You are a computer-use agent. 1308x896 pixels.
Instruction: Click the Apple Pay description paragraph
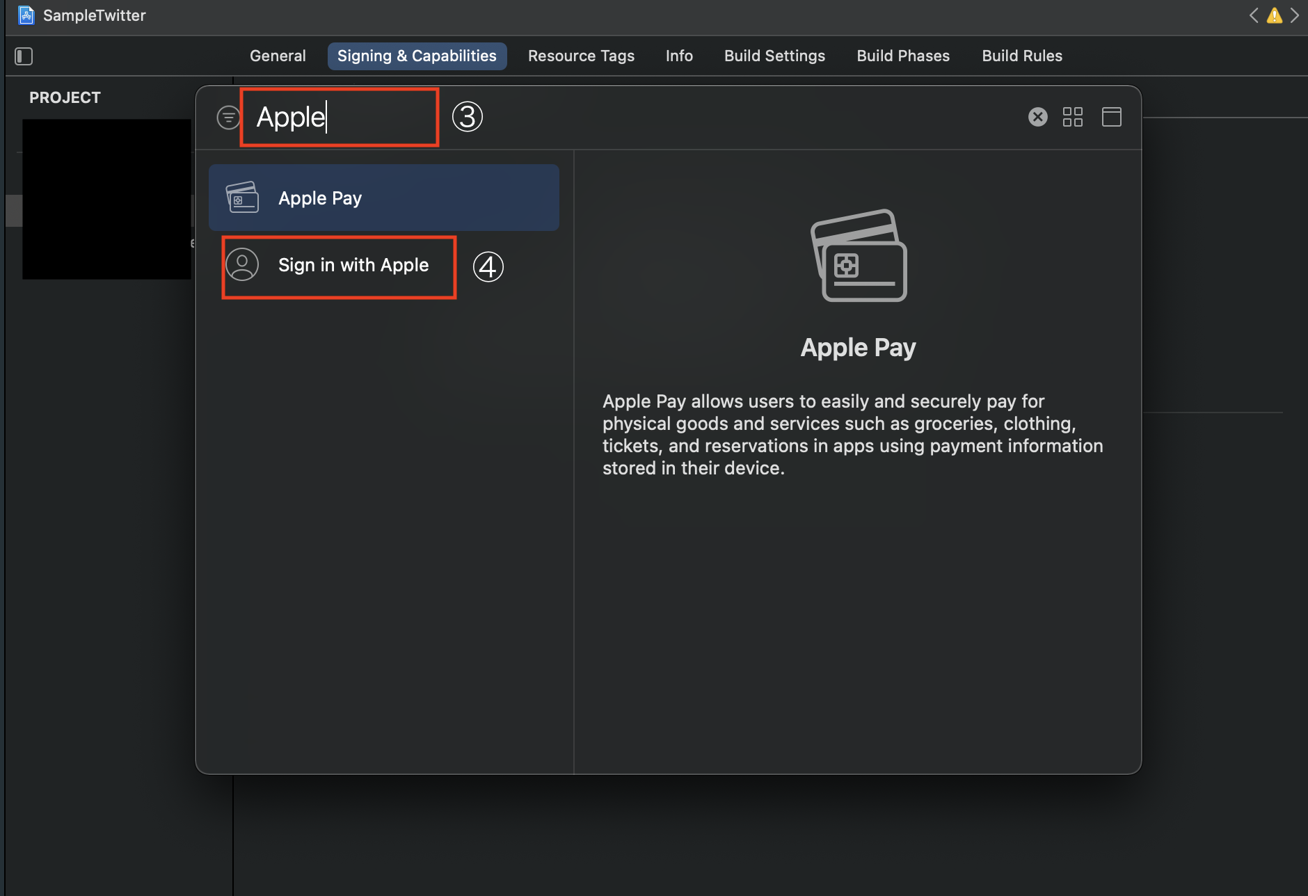pos(853,435)
